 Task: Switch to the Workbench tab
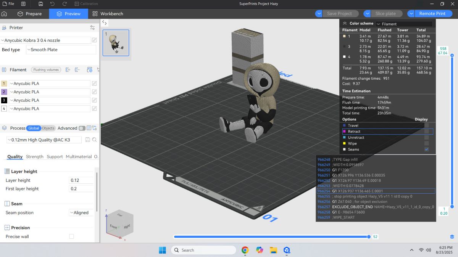coord(108,14)
